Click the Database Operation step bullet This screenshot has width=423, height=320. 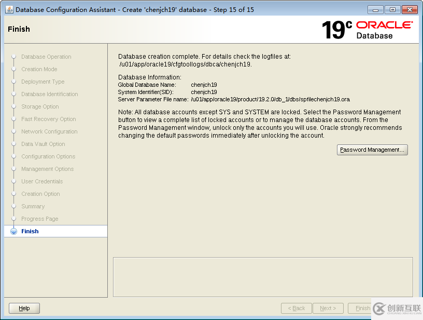coord(14,57)
